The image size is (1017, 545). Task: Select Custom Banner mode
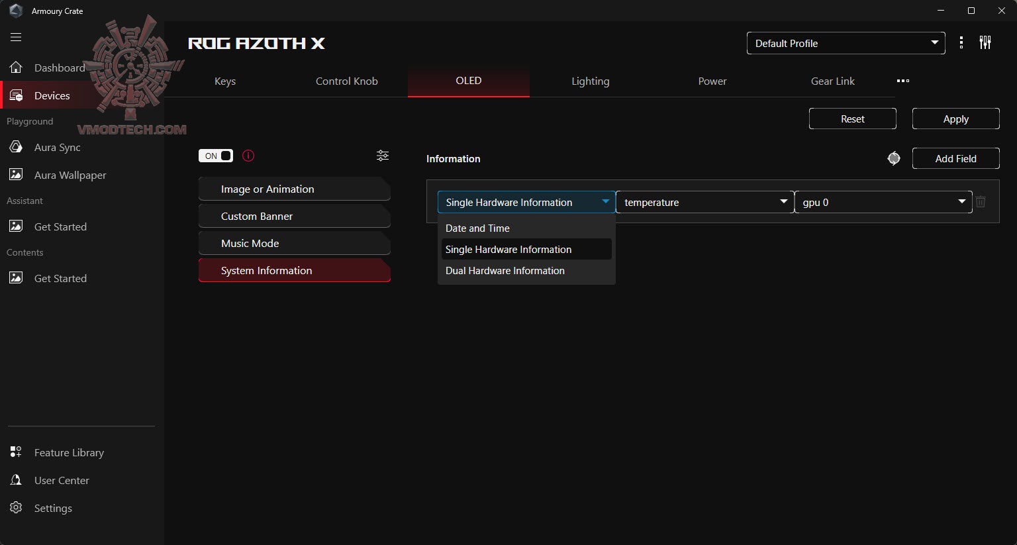(x=295, y=216)
